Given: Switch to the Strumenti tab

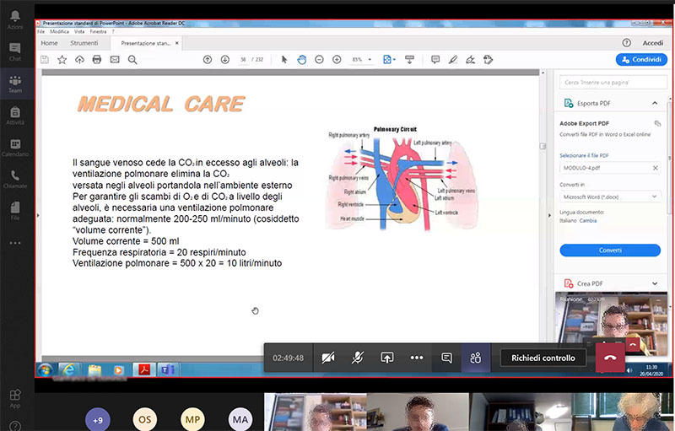Looking at the screenshot, I should point(84,43).
